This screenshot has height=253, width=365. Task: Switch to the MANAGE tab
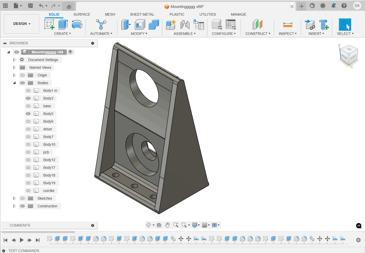[x=239, y=14]
